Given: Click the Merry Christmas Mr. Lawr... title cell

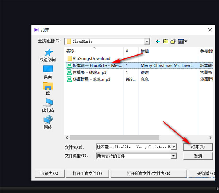Looking at the screenshot, I should coord(167,65).
